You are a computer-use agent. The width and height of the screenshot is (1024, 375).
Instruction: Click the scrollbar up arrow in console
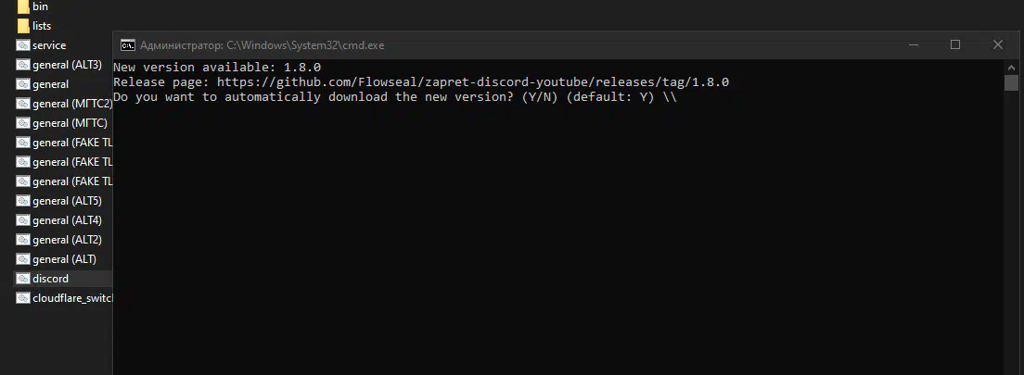click(1011, 68)
